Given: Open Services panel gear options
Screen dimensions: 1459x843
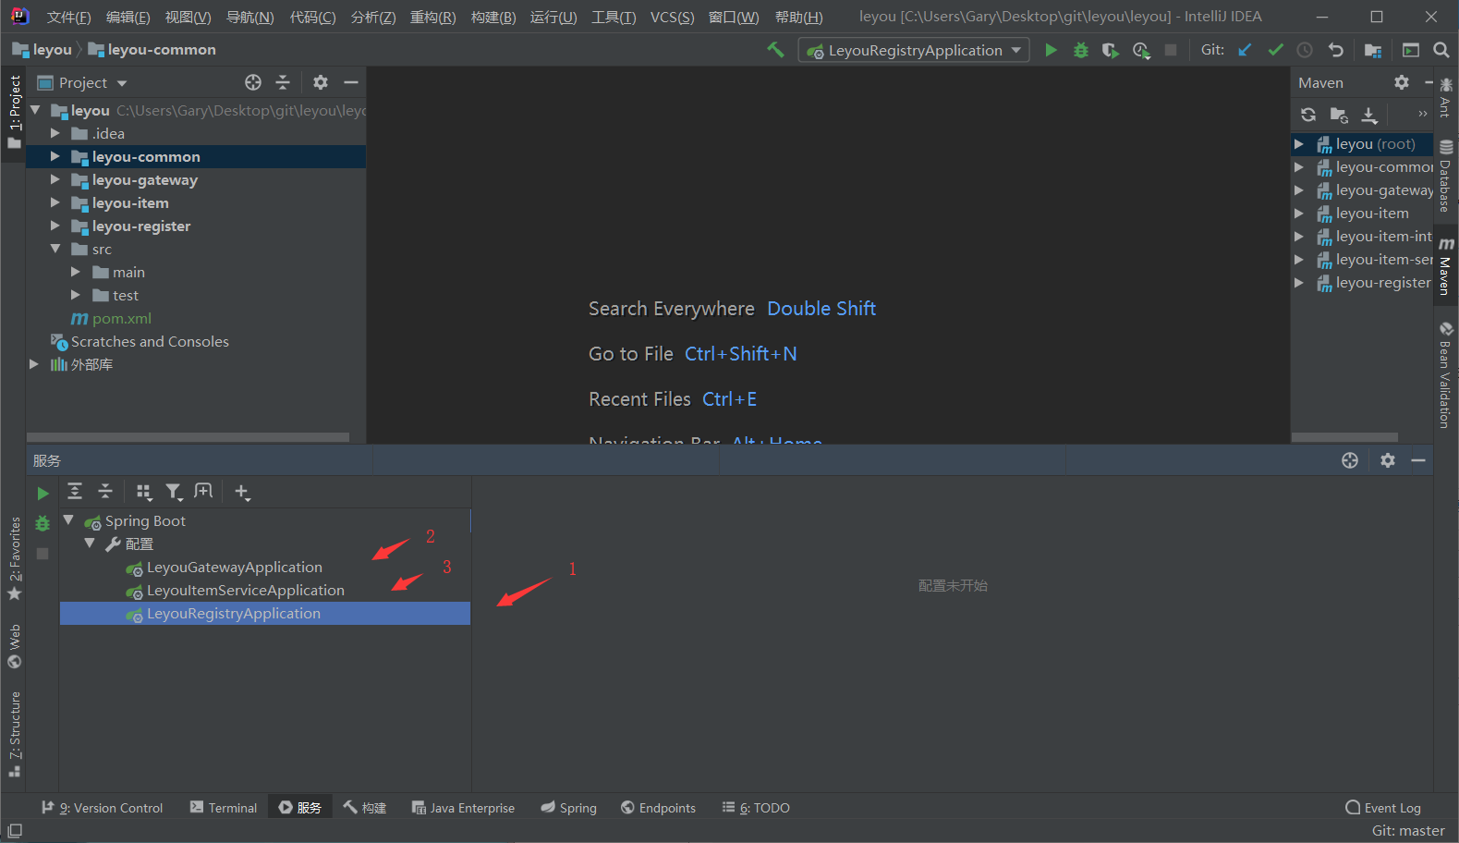Looking at the screenshot, I should (x=1387, y=460).
